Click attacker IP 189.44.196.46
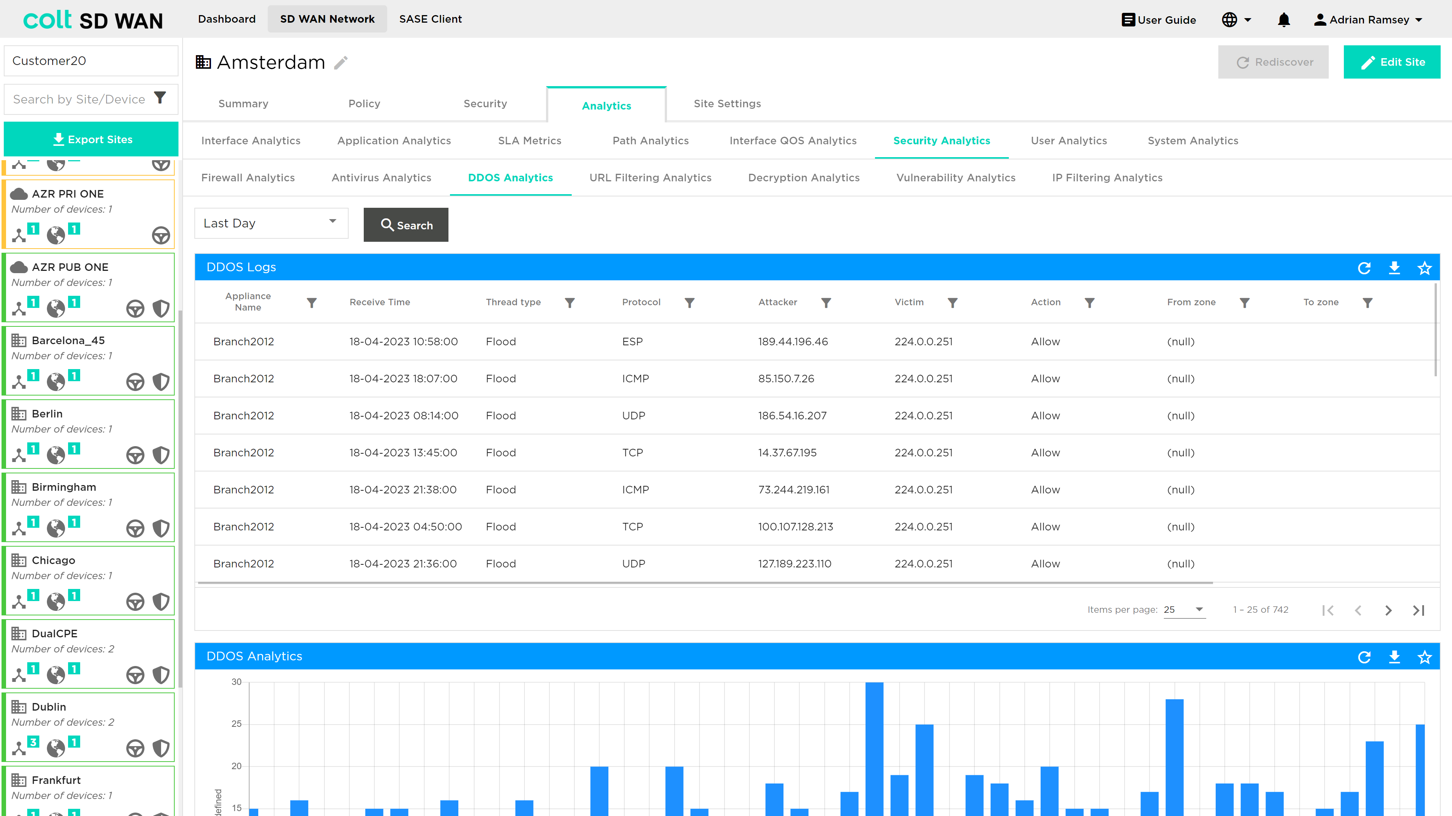 [793, 341]
